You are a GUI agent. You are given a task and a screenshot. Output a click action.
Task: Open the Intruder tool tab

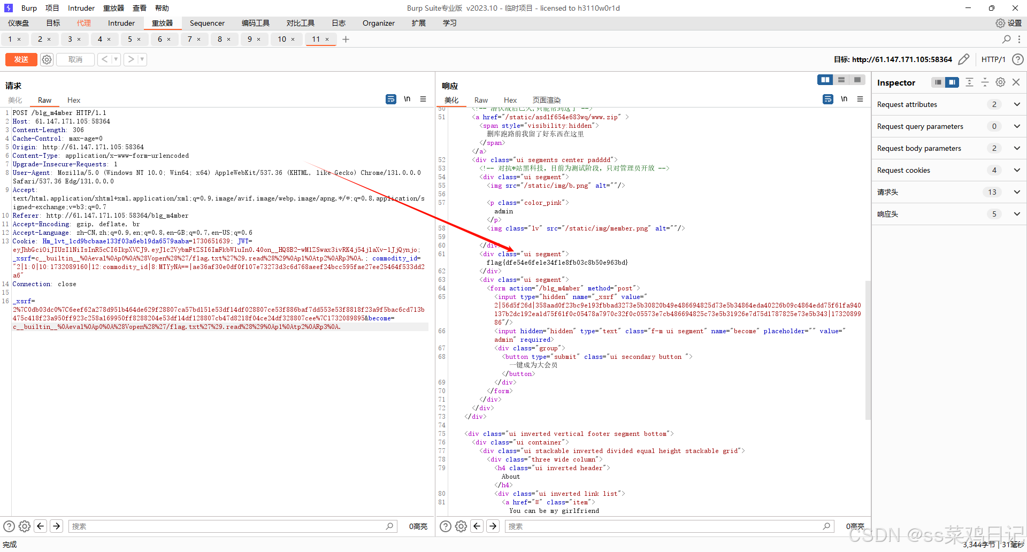point(121,23)
